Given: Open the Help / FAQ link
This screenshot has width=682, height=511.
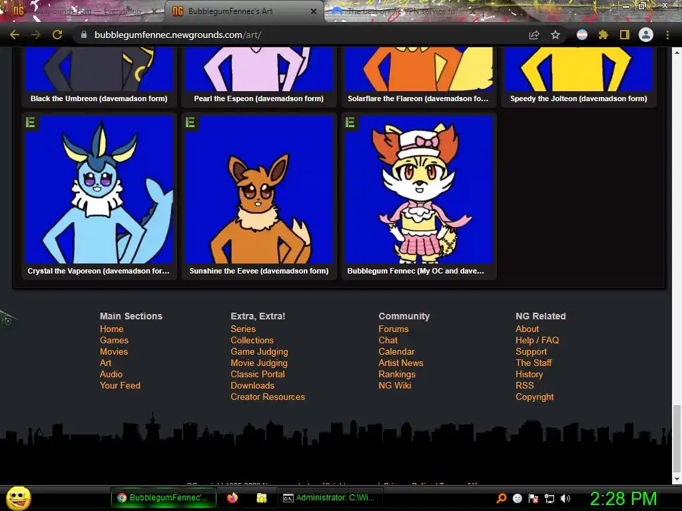Looking at the screenshot, I should click(537, 340).
